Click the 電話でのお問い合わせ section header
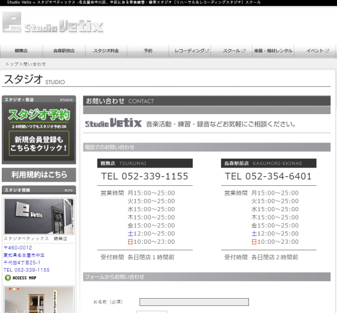The image size is (337, 313). (x=207, y=147)
